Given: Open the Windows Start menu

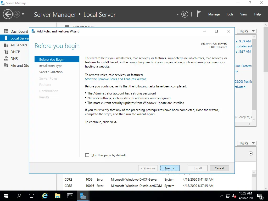Looking at the screenshot, I should coord(6,196).
